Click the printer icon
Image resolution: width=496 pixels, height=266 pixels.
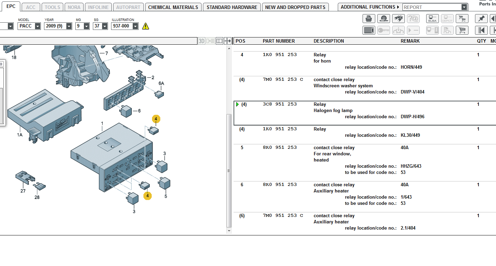[x=369, y=19]
